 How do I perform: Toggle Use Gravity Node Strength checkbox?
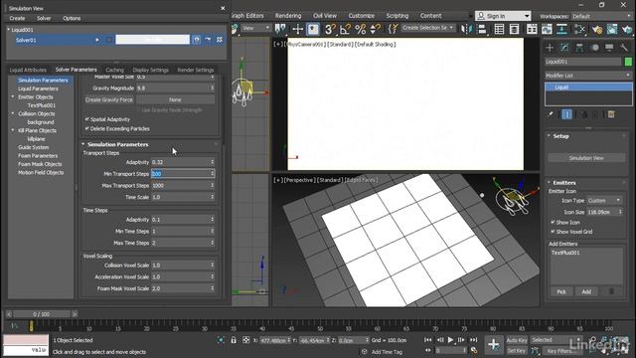(138, 110)
